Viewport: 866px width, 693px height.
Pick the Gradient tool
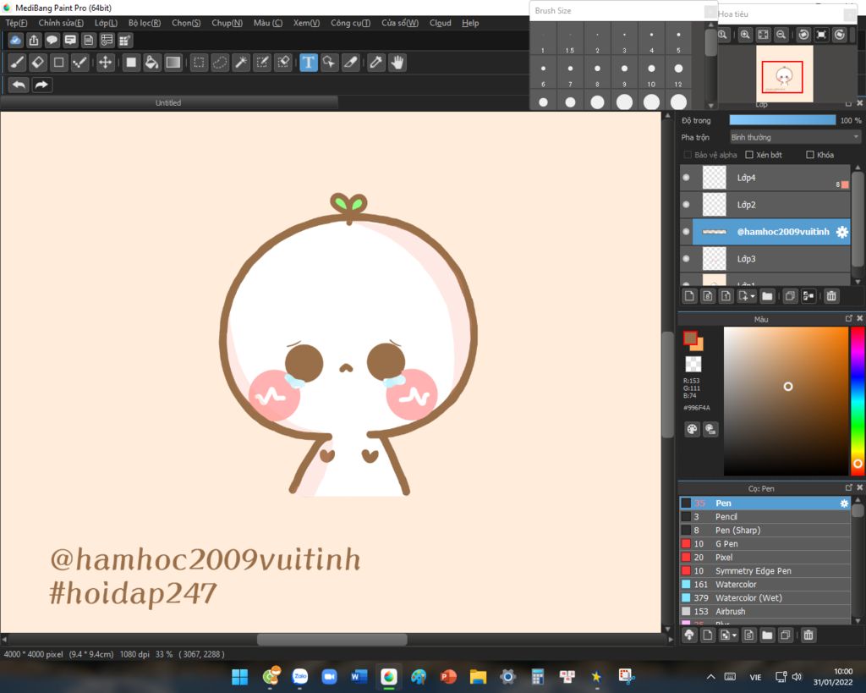tap(173, 63)
